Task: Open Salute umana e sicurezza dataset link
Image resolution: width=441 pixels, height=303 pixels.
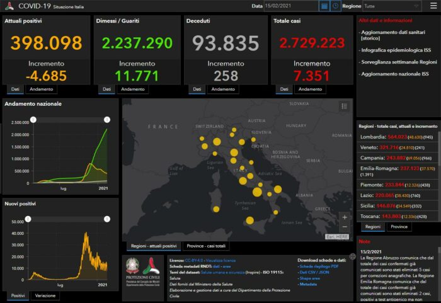Action: pos(223,272)
